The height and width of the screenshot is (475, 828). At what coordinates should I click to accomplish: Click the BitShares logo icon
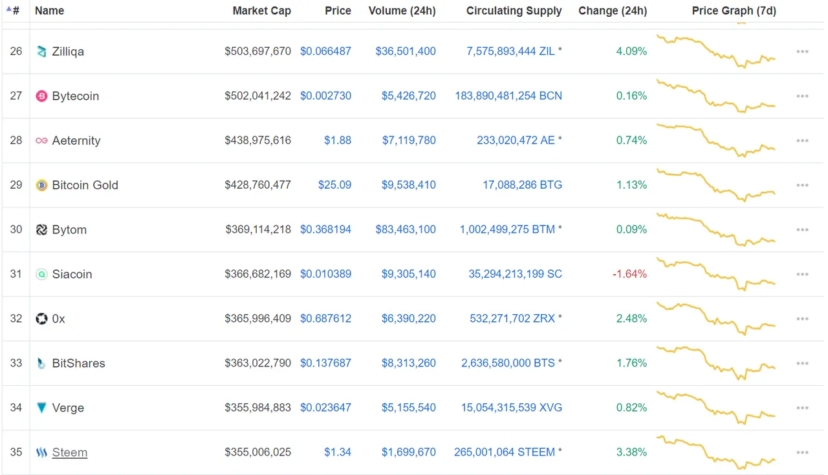[41, 363]
